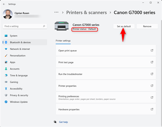Click the Windows Update sync icon

click(6, 102)
